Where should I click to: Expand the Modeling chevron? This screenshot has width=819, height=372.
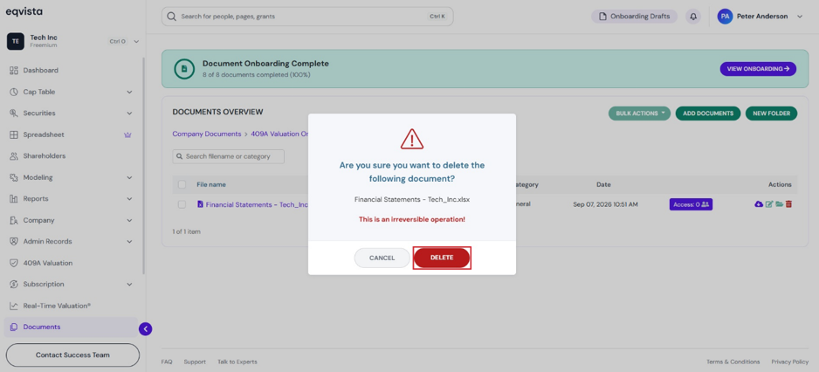coord(129,177)
